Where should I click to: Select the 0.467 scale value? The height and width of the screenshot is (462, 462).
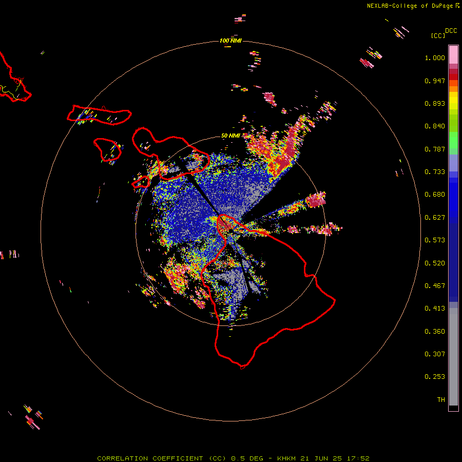[435, 286]
